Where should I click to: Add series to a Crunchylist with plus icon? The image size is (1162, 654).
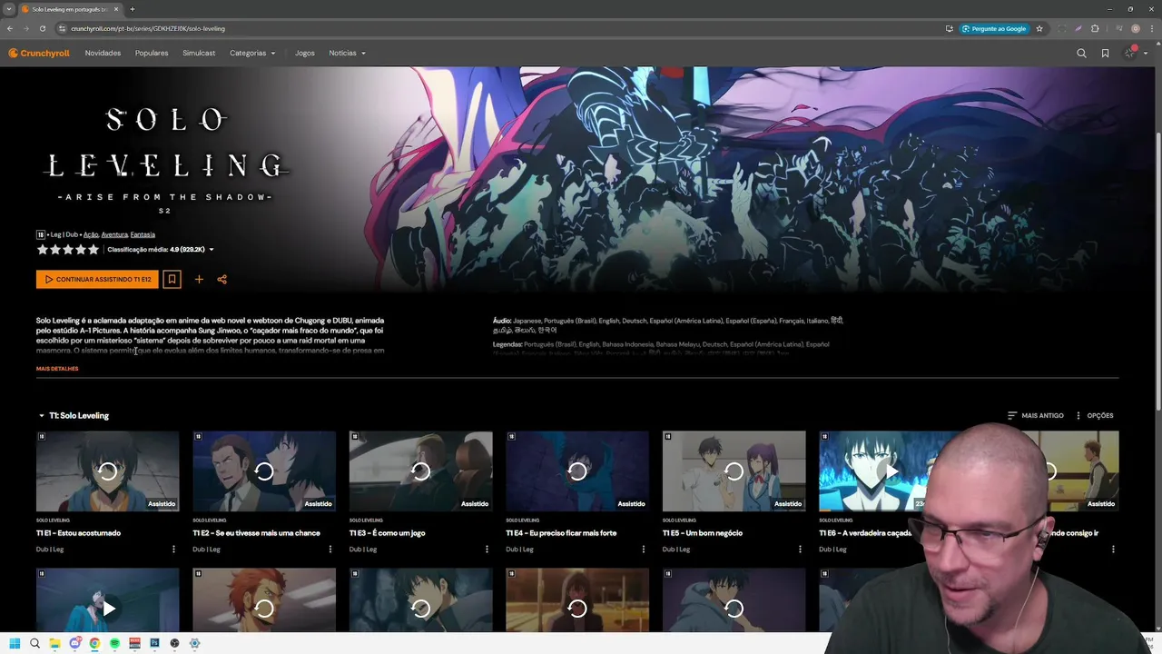point(199,279)
